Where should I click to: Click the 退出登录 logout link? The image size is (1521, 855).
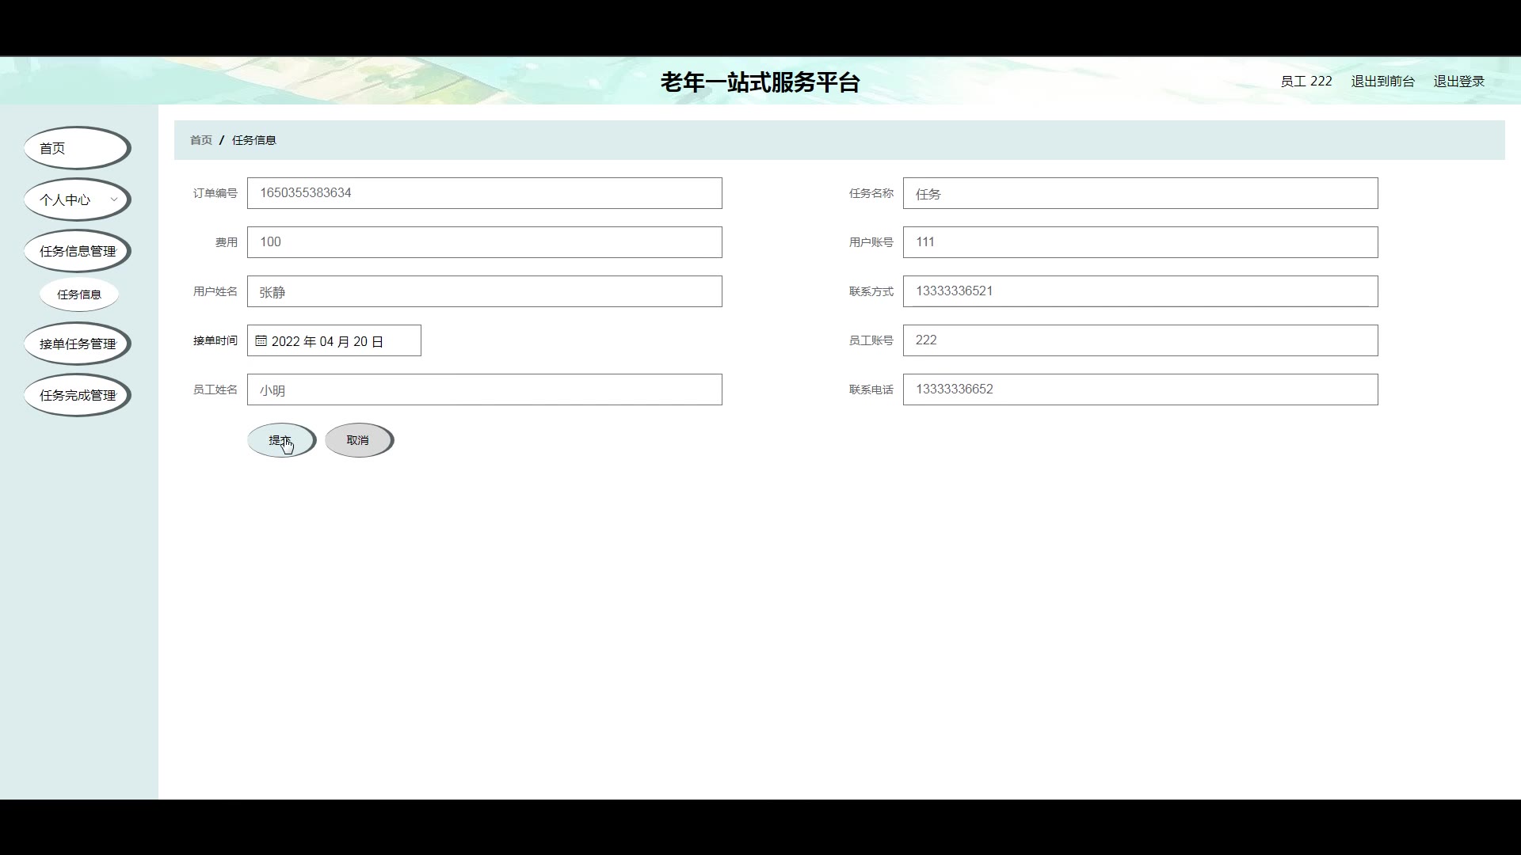click(x=1458, y=82)
